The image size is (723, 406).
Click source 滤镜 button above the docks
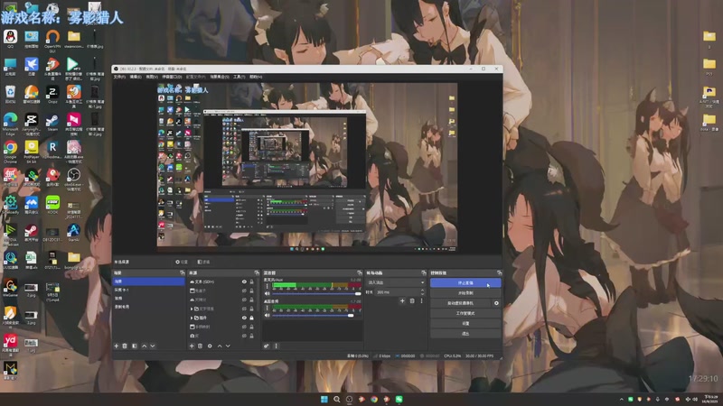click(x=203, y=262)
